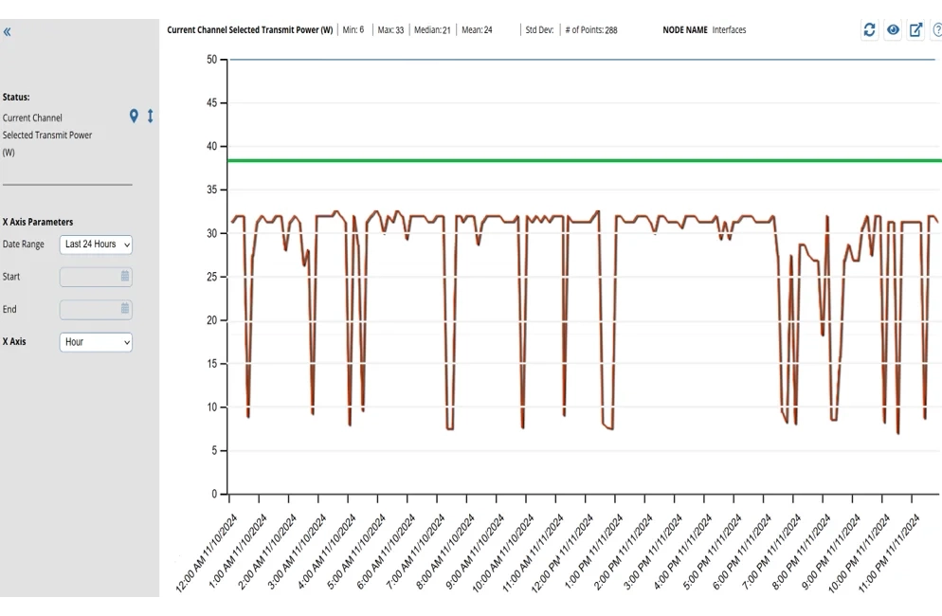Expand the X Axis Hour dropdown
Screen dimensions: 942x616
pos(96,342)
